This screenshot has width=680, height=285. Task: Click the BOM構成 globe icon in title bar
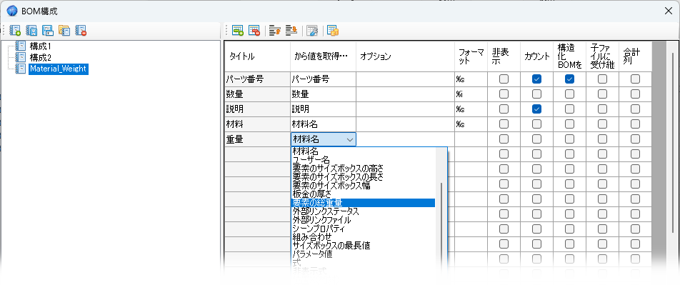tap(13, 11)
